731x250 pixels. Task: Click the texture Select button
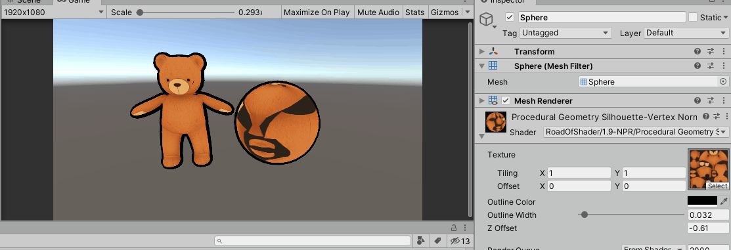717,186
